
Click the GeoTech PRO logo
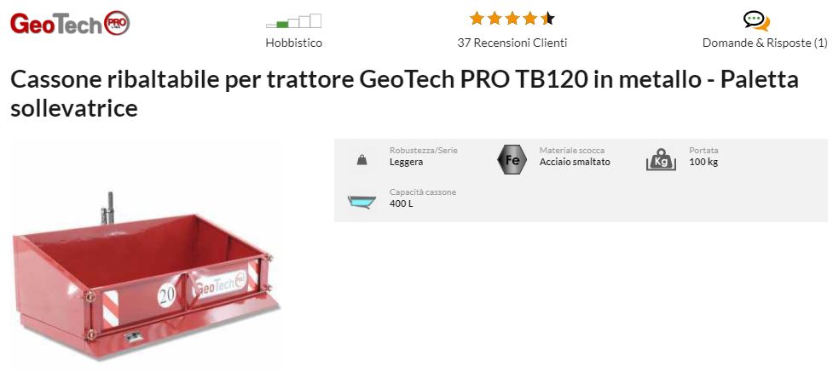70,23
